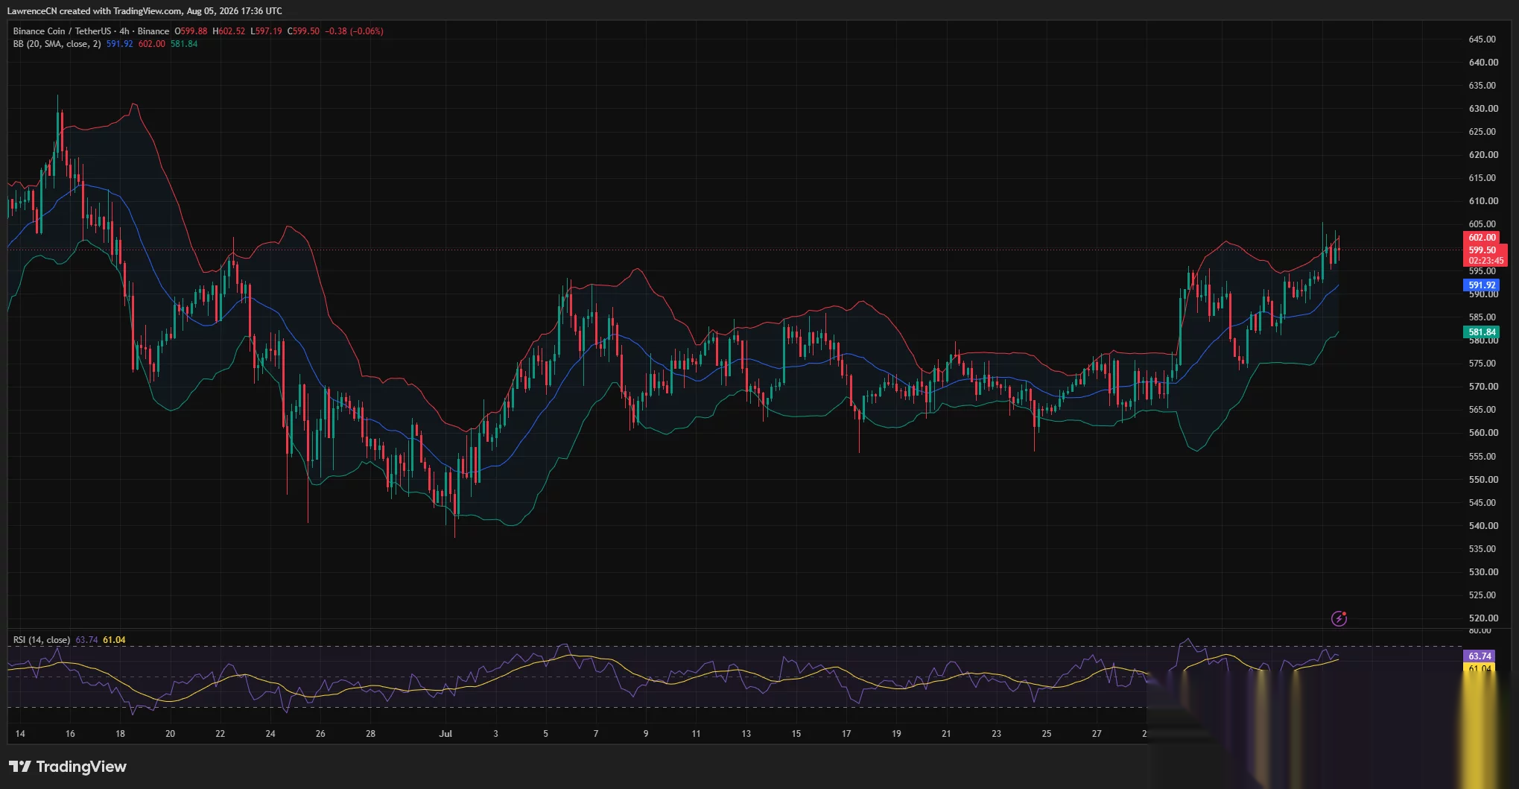
Task: Click date 26 on the time axis
Action: [x=320, y=734]
